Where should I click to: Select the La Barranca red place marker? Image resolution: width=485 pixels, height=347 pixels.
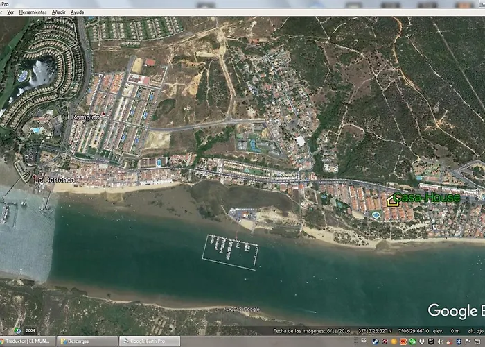coord(34,176)
